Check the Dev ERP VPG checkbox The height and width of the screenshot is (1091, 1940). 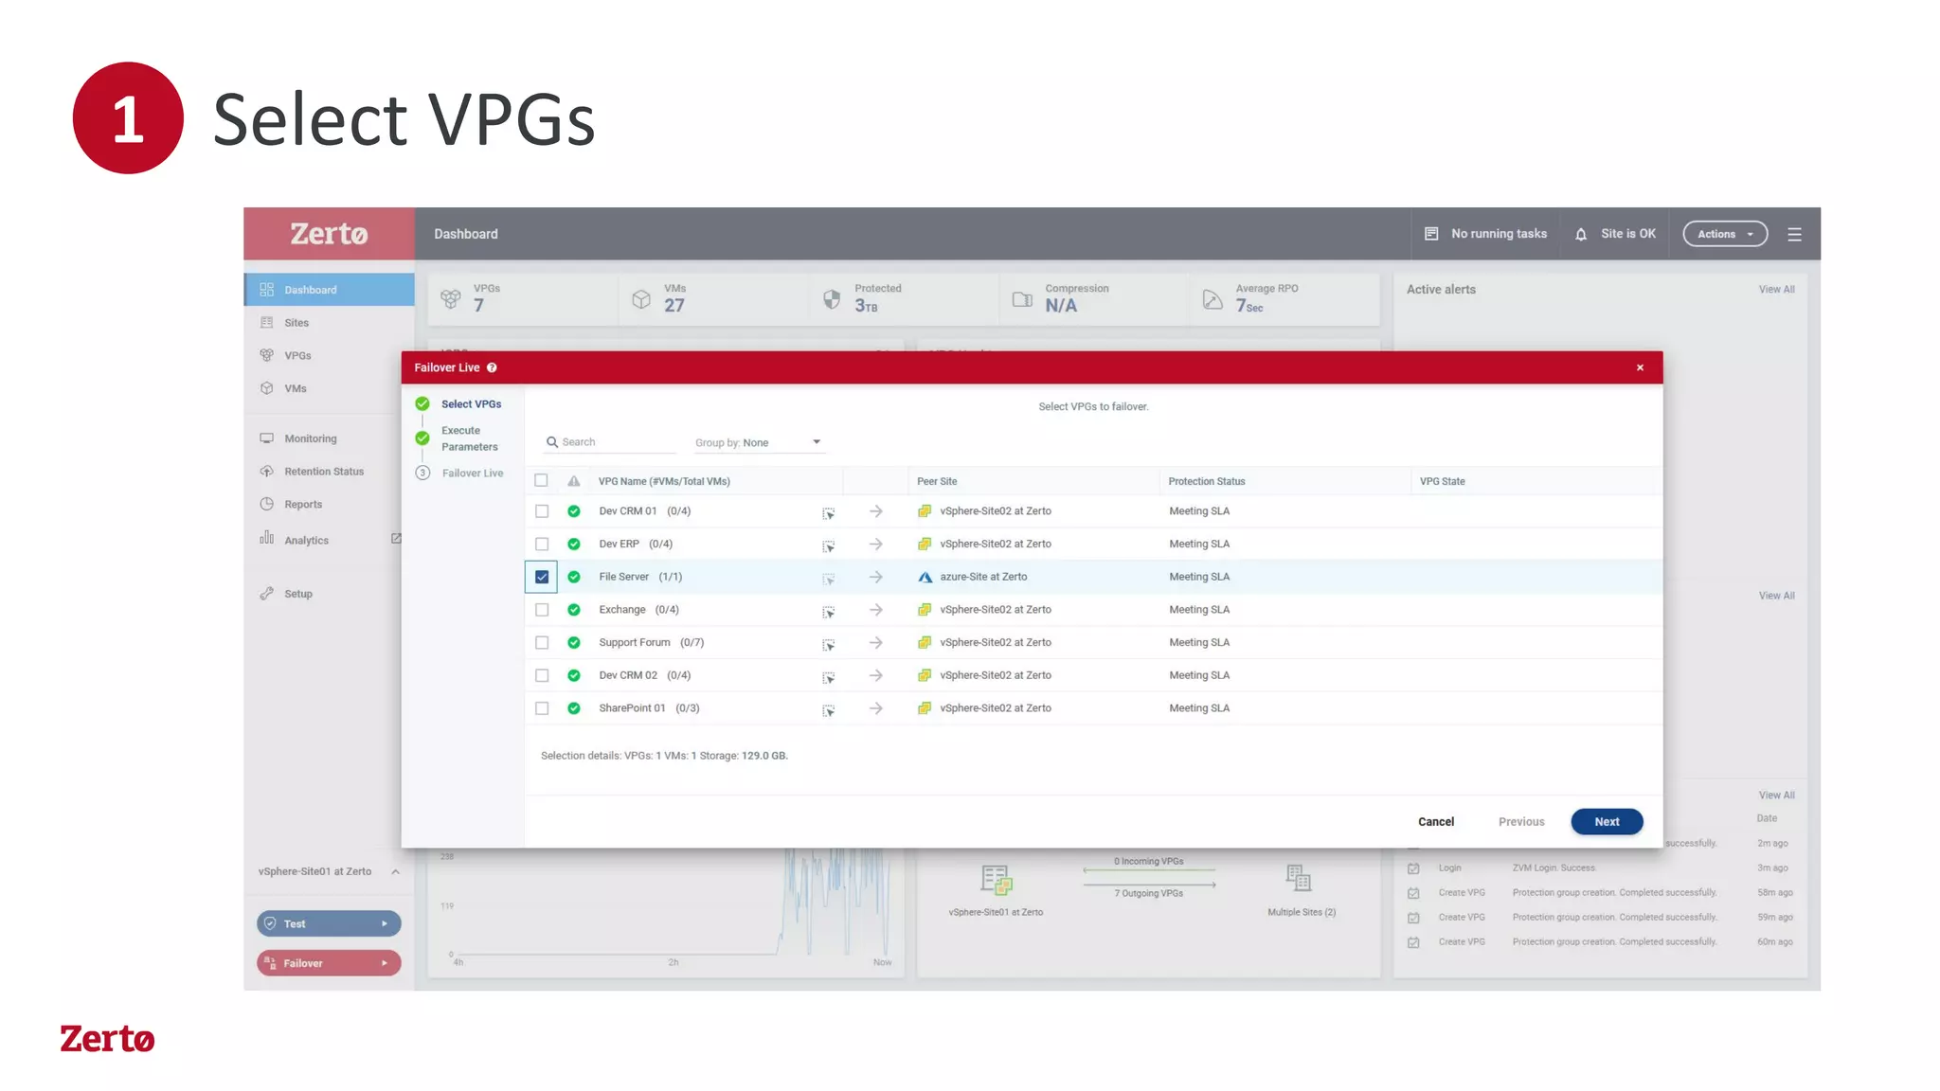pyautogui.click(x=542, y=545)
